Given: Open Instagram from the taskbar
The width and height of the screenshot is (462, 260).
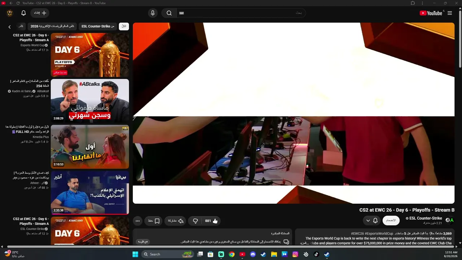Looking at the screenshot, I should [x=295, y=254].
